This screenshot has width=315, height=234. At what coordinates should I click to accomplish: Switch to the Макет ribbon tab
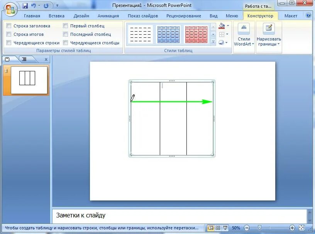coord(291,16)
